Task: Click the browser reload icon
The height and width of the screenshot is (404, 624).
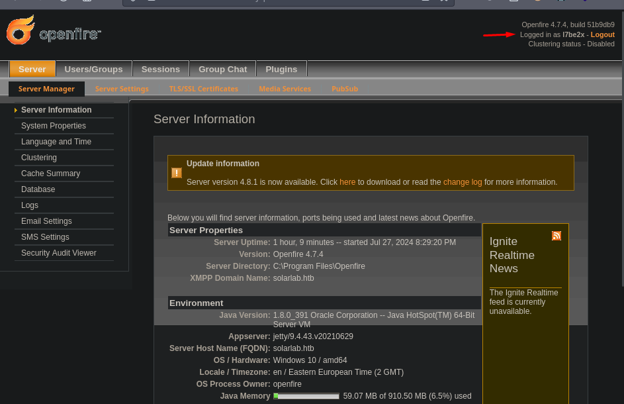Action: 64,3
